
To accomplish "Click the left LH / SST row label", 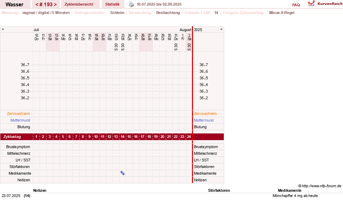I will point(23,160).
